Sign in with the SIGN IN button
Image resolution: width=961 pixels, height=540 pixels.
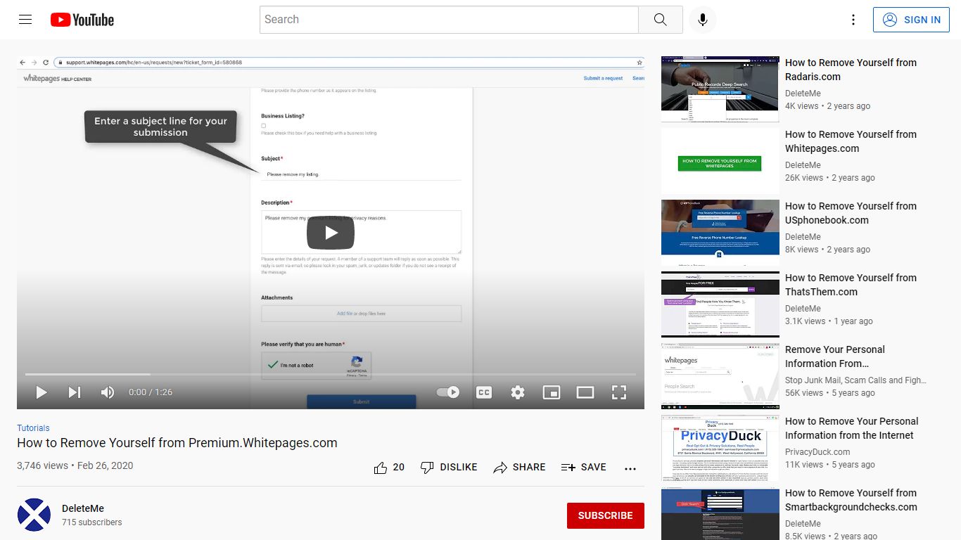[911, 20]
